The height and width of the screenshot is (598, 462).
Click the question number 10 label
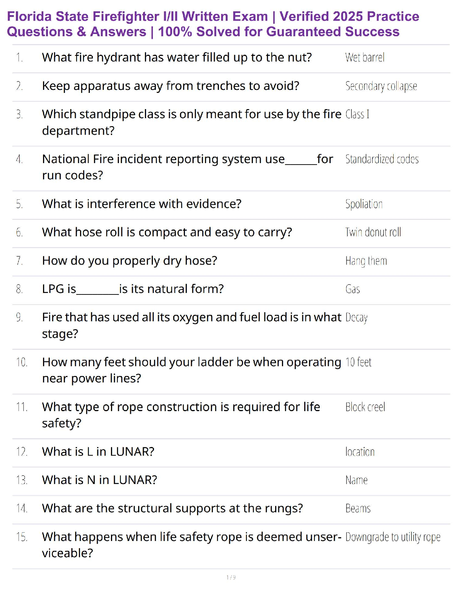tap(22, 362)
